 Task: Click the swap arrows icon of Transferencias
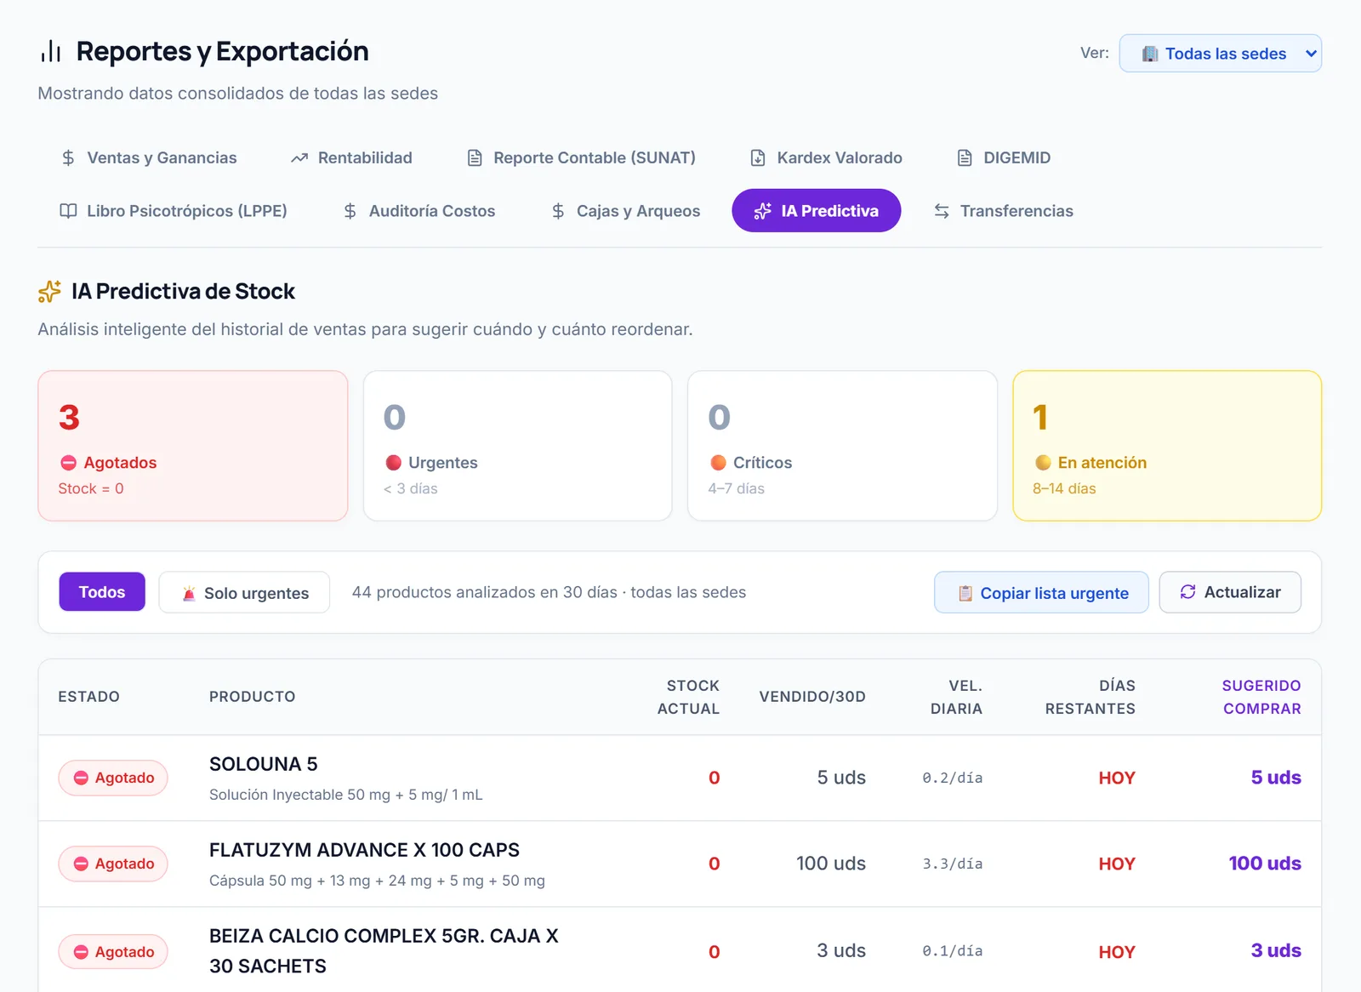[x=942, y=211]
